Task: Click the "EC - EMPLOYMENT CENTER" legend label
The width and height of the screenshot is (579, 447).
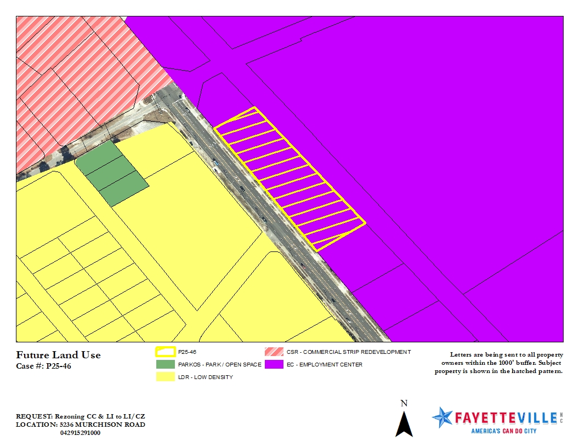Action: (324, 364)
